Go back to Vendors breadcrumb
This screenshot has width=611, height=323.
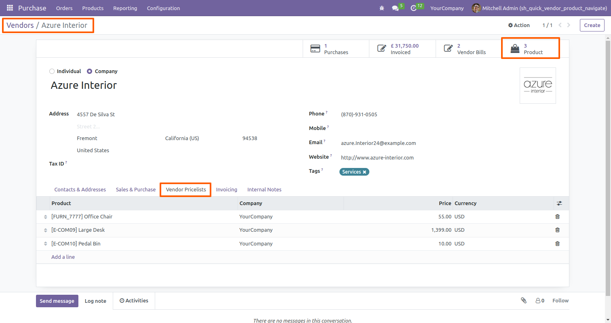[20, 25]
